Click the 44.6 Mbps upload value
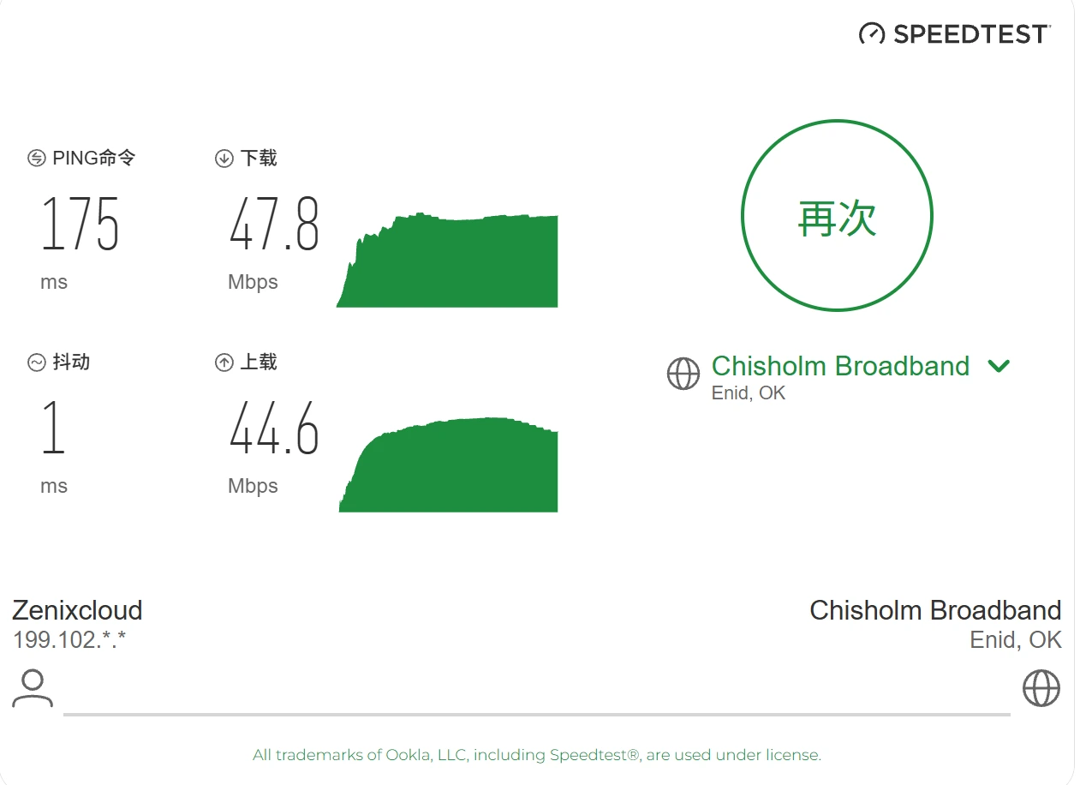The image size is (1080, 785). pyautogui.click(x=274, y=428)
